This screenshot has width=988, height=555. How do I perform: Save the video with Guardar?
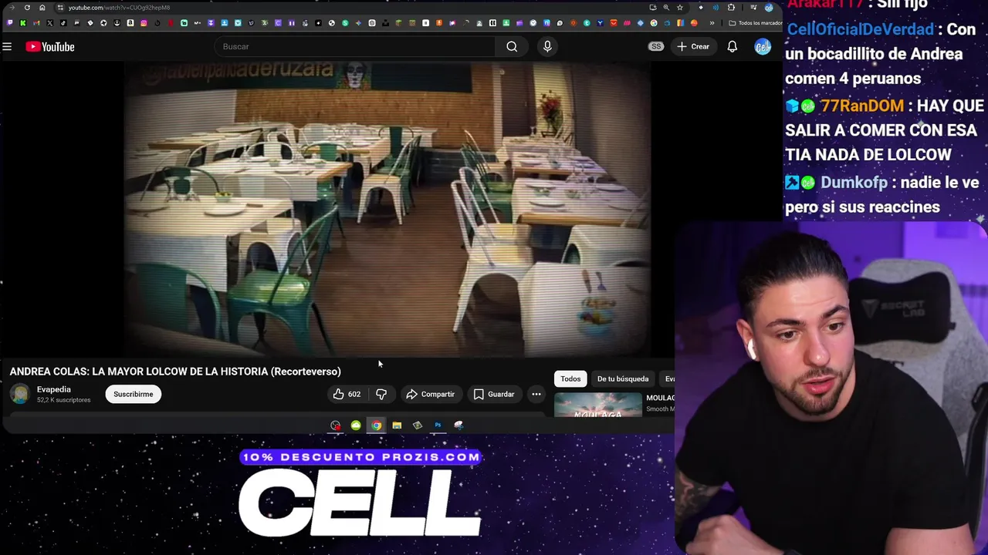click(493, 394)
